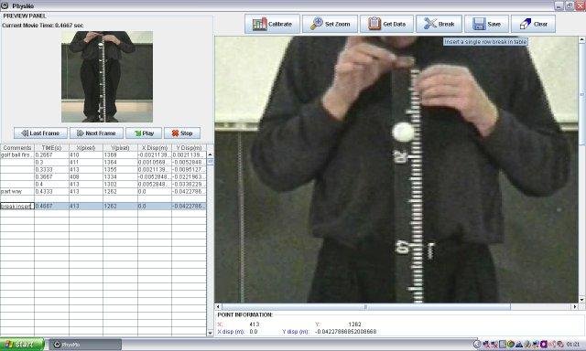586x351 pixels.
Task: Click the preview panel movie thumbnail
Action: tap(107, 77)
